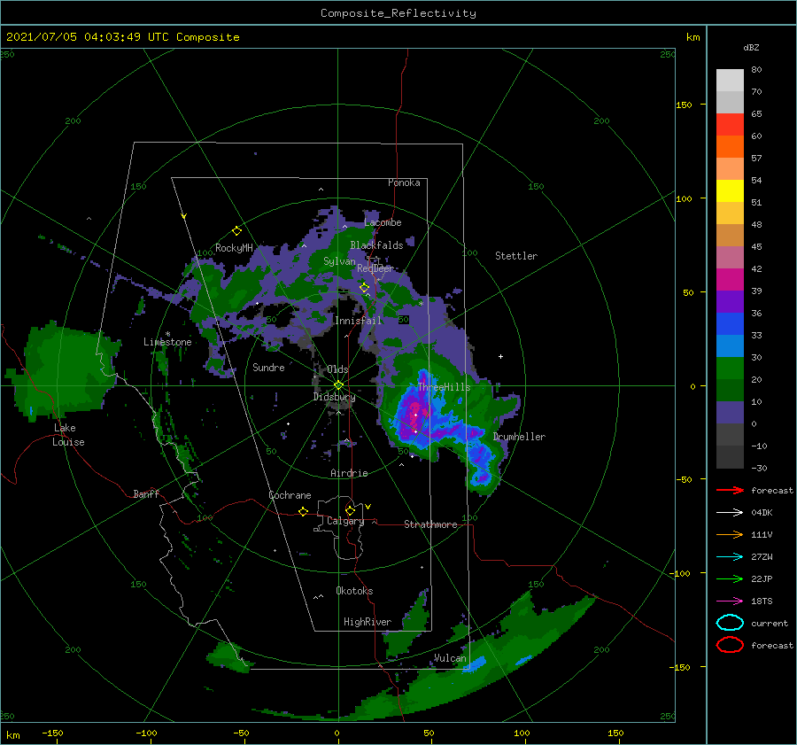Screen dimensions: 797x745
Task: Click the yellow diamond marker below Cochrane
Action: coord(303,511)
